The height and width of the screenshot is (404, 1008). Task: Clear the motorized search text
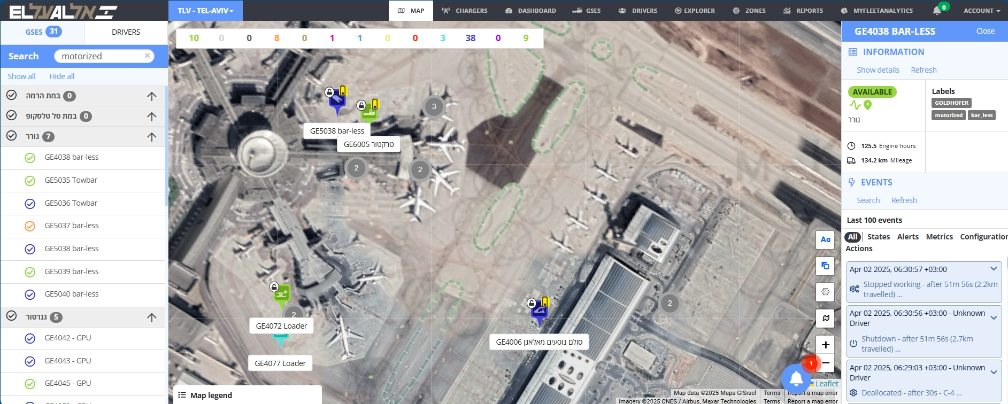coord(148,56)
